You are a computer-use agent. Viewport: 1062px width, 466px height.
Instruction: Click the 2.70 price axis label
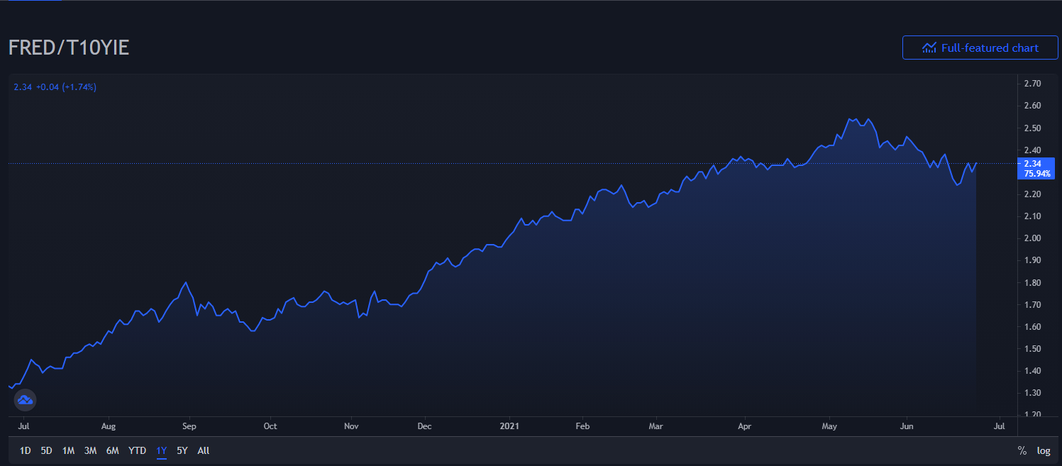coord(1031,84)
